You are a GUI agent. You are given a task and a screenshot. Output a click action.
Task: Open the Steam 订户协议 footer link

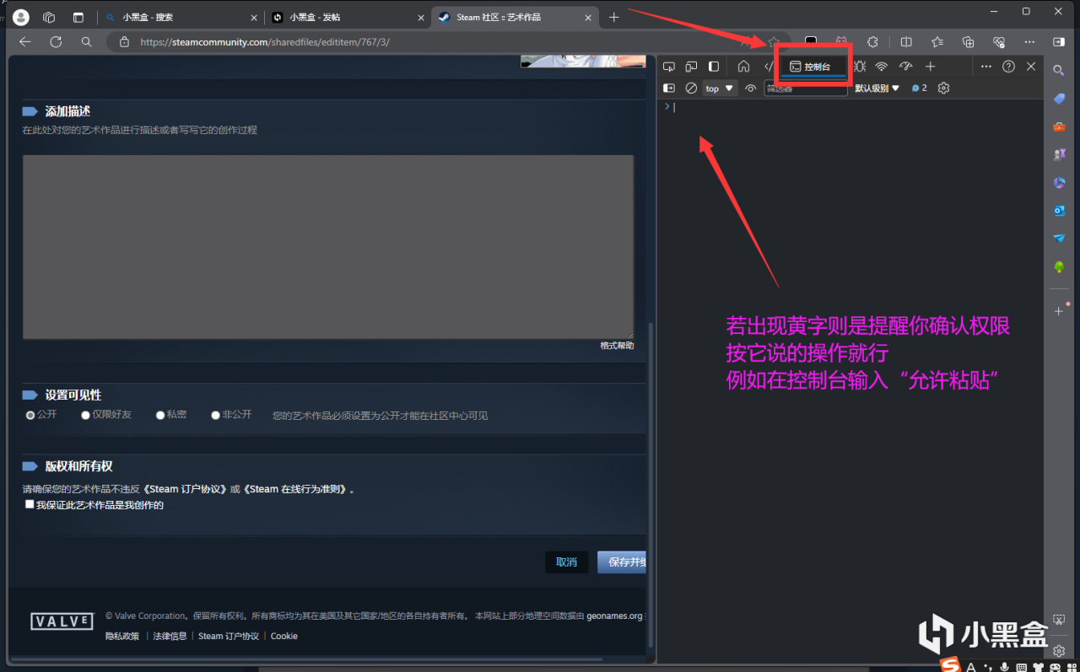pos(229,636)
